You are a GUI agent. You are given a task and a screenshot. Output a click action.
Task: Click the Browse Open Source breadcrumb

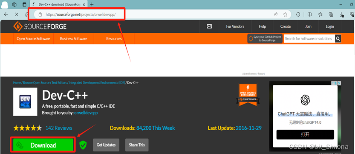point(36,83)
